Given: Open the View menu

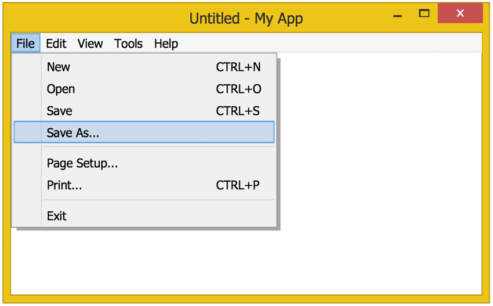Looking at the screenshot, I should (x=90, y=44).
